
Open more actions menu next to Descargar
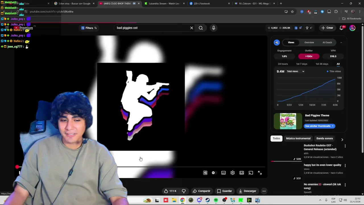264,191
